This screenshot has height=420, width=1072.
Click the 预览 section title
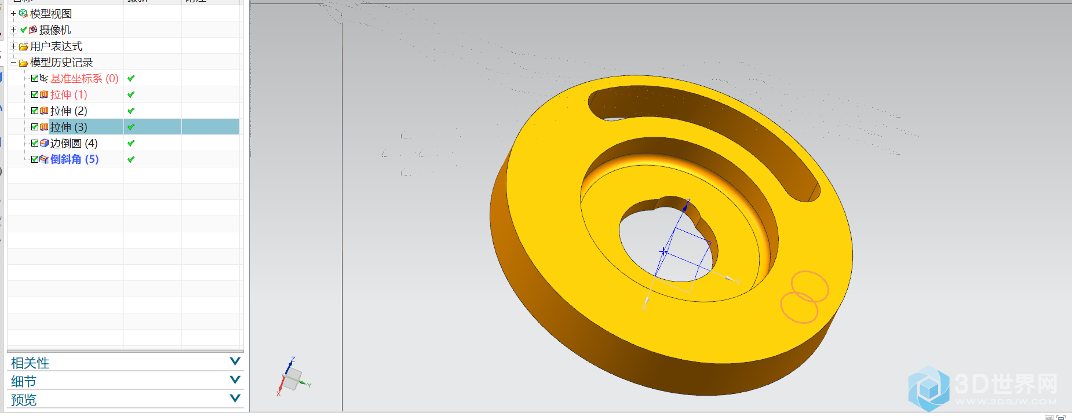(24, 400)
